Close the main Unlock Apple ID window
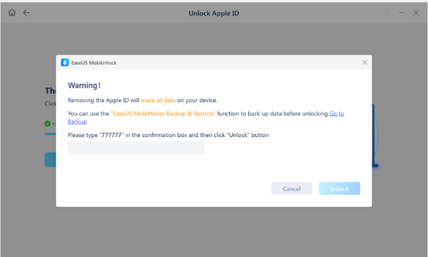The height and width of the screenshot is (257, 428). tap(416, 13)
